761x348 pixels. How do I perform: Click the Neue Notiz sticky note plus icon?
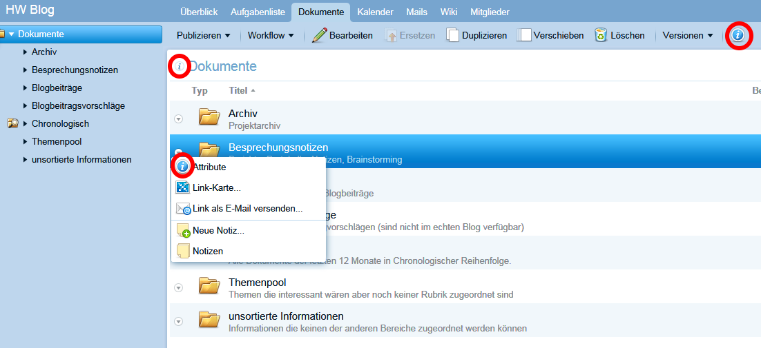183,230
